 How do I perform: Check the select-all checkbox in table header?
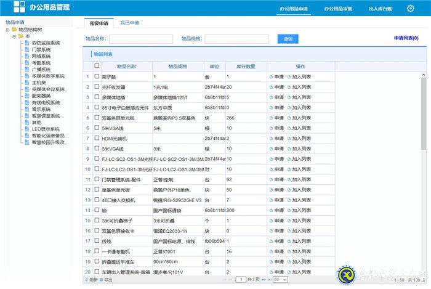97,66
